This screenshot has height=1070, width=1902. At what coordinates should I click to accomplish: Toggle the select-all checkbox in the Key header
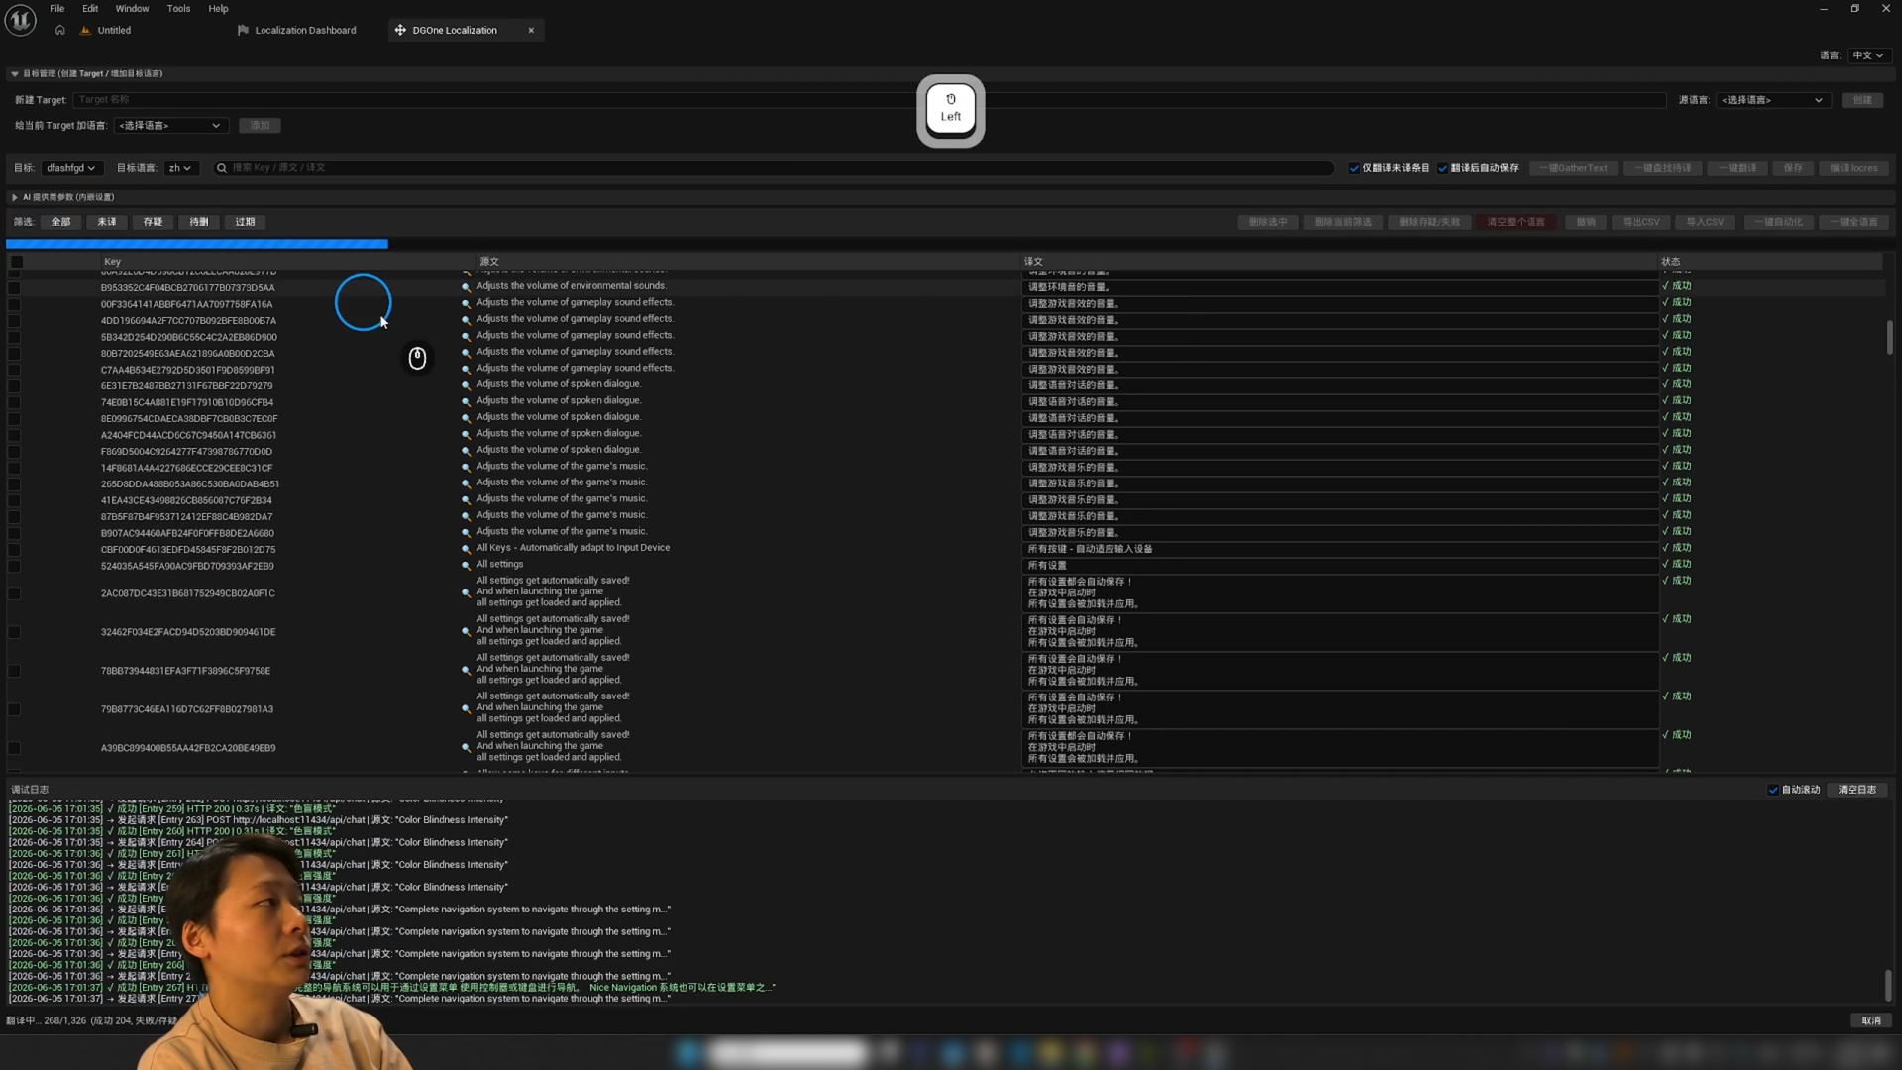click(17, 262)
